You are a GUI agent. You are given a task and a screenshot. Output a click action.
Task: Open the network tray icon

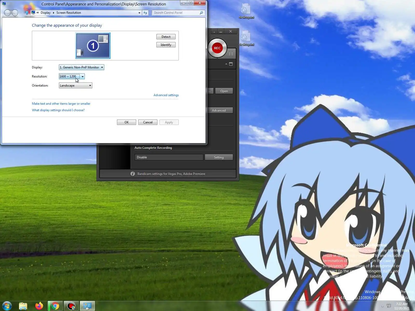[389, 306]
